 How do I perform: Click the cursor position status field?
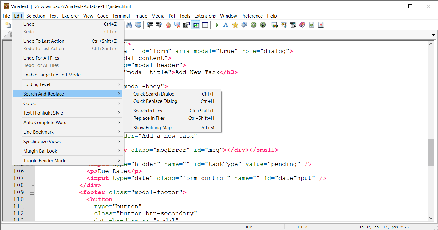click(x=384, y=227)
